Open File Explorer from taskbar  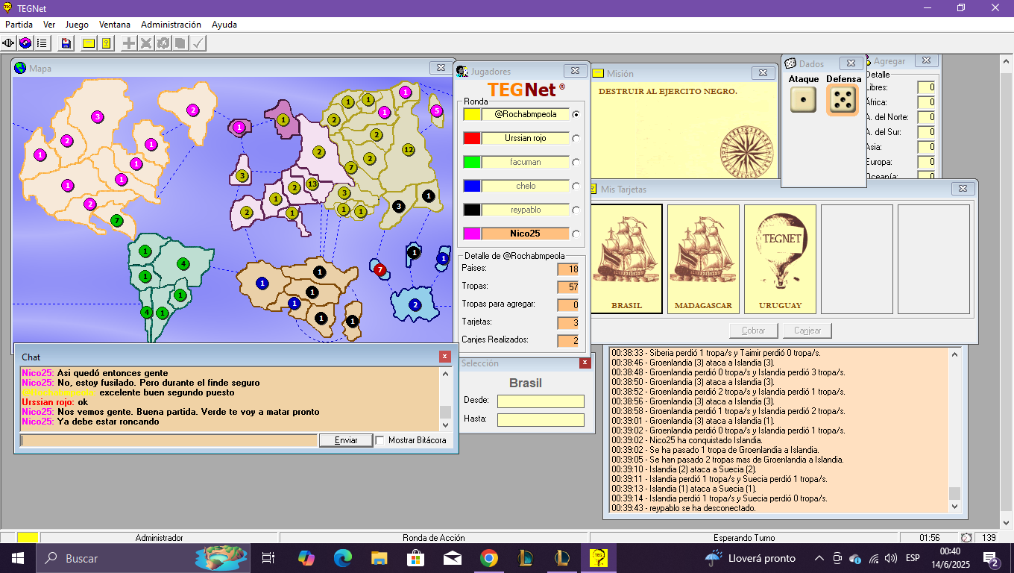pos(379,557)
